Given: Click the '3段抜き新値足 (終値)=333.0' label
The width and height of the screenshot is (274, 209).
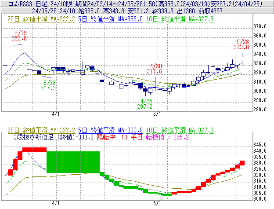Looking at the screenshot, I should tap(53, 137).
